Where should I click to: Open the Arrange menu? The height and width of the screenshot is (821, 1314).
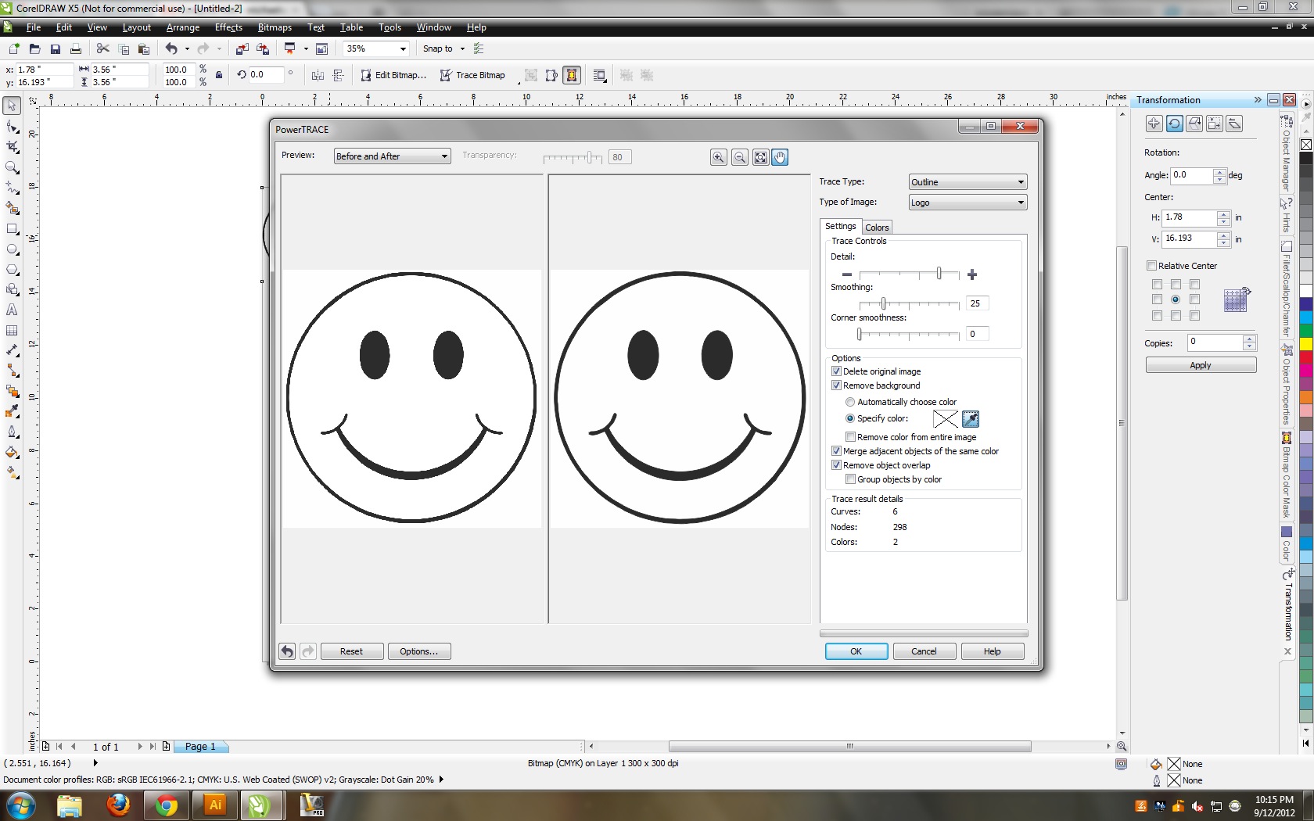pyautogui.click(x=183, y=27)
